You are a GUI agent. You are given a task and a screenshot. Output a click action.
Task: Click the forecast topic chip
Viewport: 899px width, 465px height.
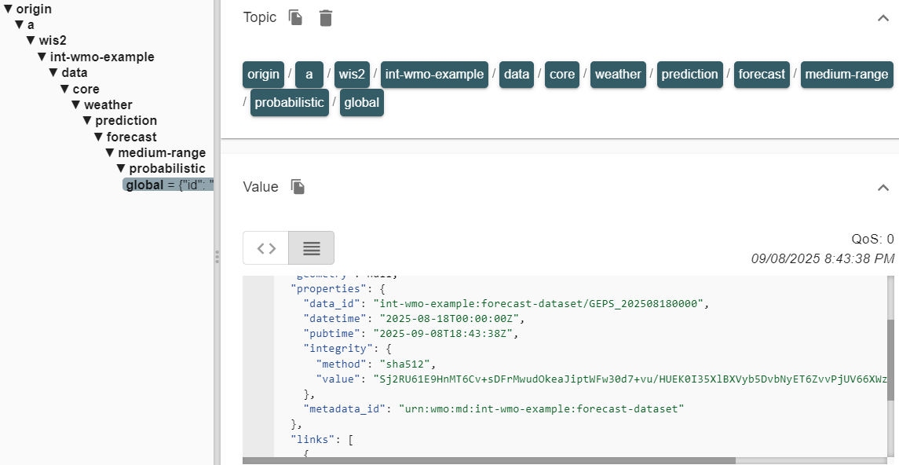762,75
